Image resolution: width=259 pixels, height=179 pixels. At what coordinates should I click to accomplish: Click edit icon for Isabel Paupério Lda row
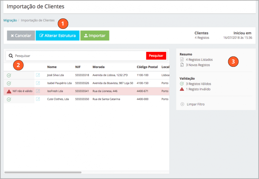(38, 83)
